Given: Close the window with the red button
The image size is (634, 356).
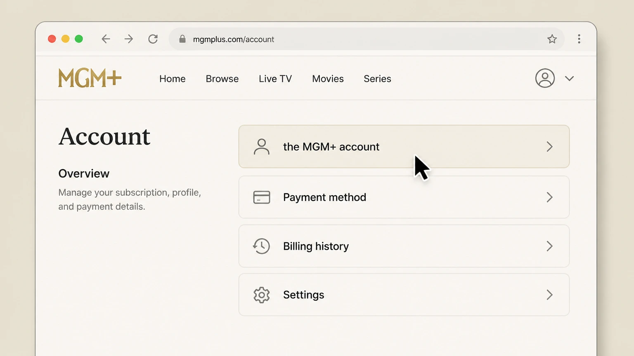Looking at the screenshot, I should tap(52, 39).
